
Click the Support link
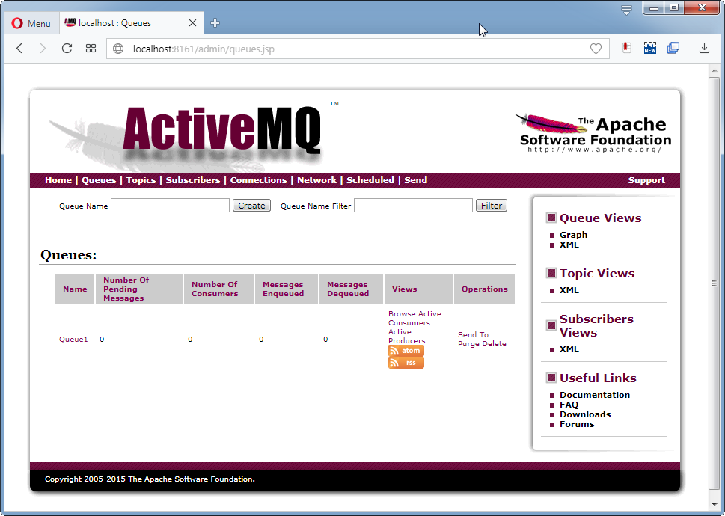tap(646, 181)
